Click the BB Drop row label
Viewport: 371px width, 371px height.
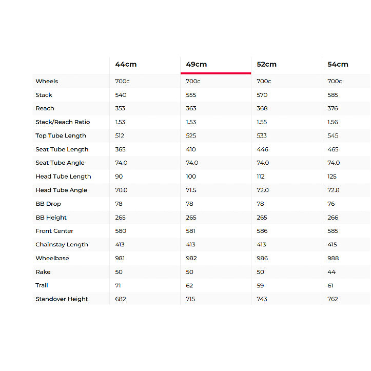pyautogui.click(x=48, y=204)
